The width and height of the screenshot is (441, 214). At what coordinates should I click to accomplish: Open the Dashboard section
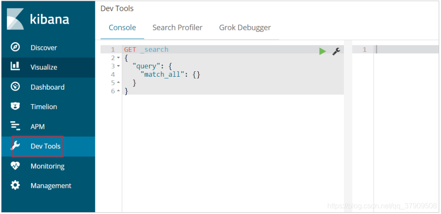pyautogui.click(x=49, y=87)
